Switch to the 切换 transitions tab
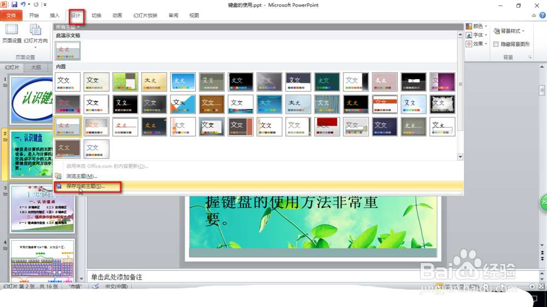The height and width of the screenshot is (307, 547). coord(96,15)
